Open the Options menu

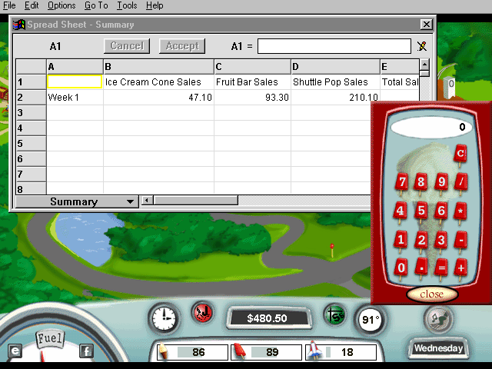(61, 5)
